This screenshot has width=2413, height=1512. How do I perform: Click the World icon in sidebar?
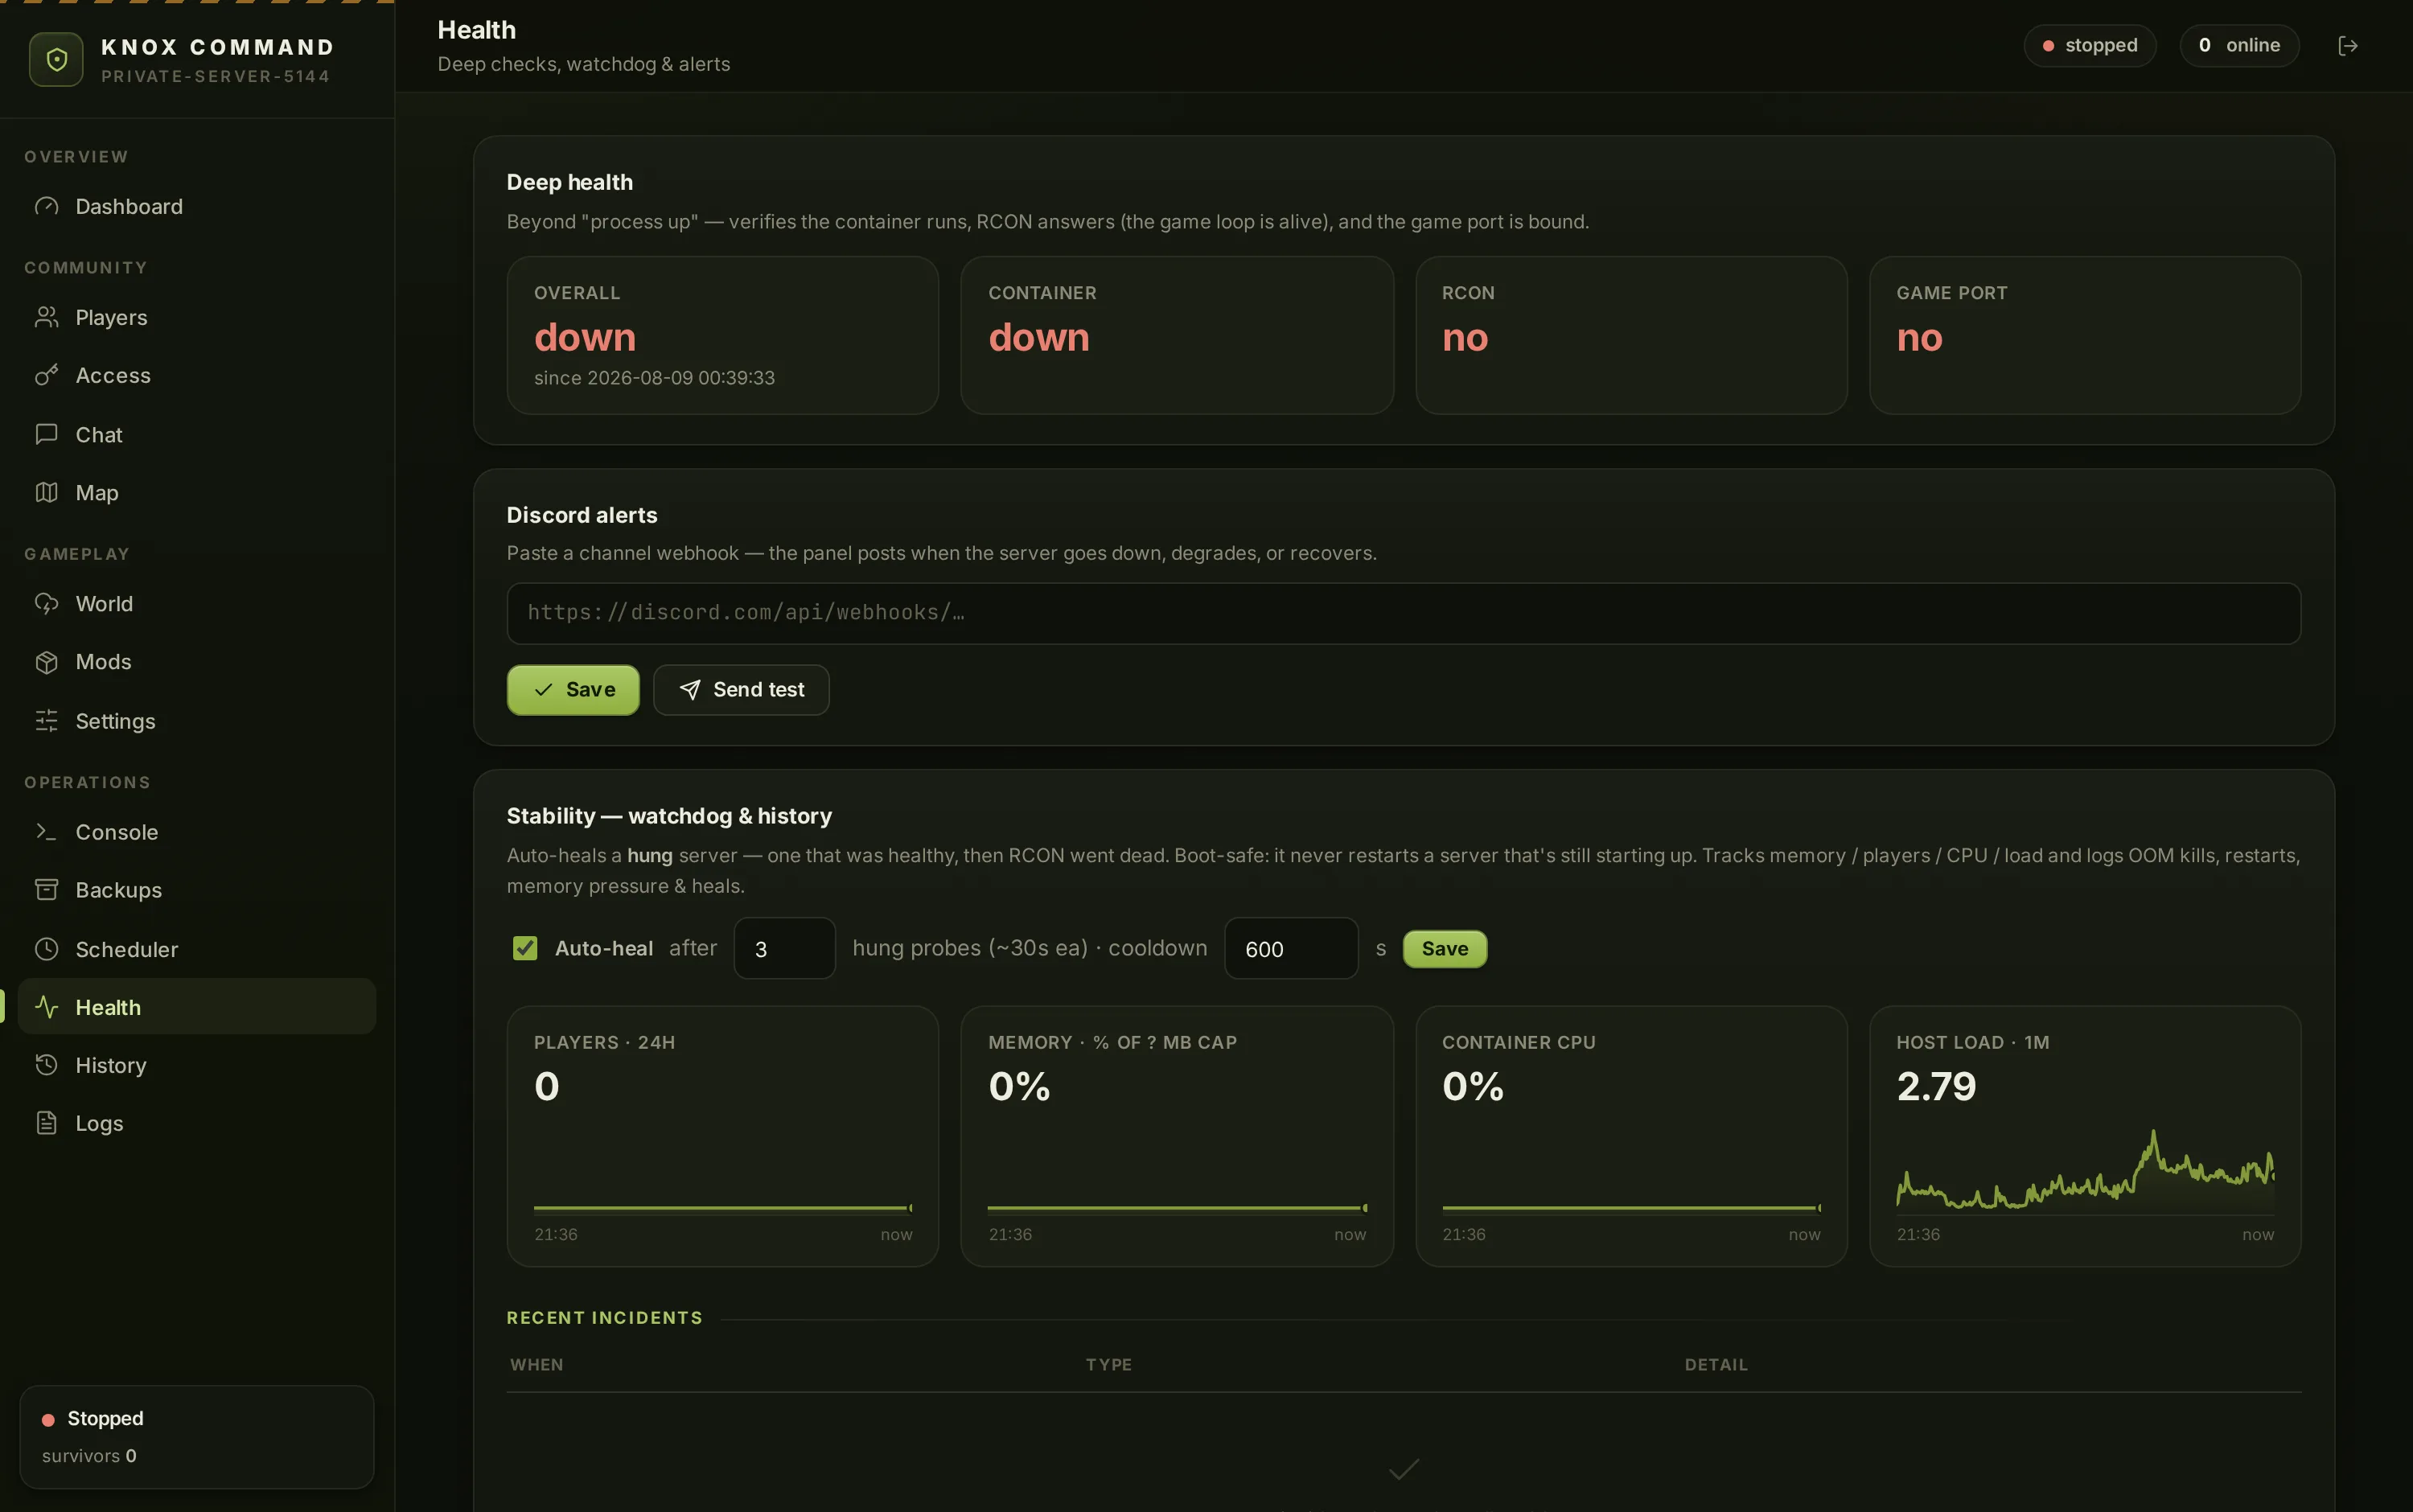tap(46, 603)
